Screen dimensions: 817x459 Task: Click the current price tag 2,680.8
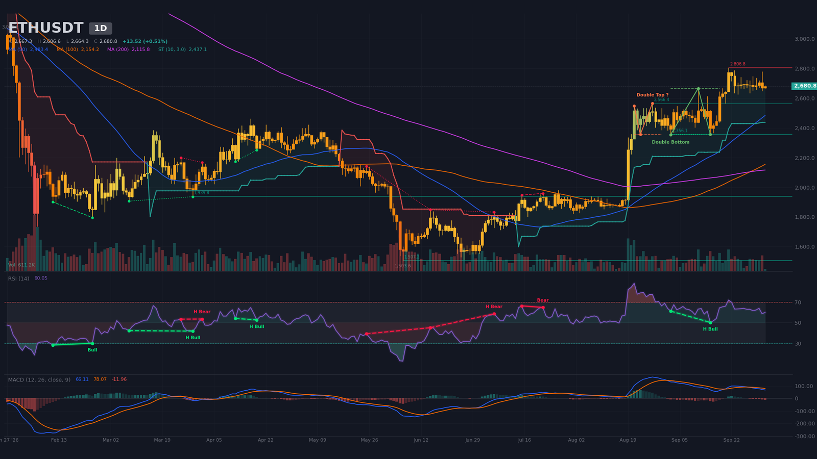[805, 86]
